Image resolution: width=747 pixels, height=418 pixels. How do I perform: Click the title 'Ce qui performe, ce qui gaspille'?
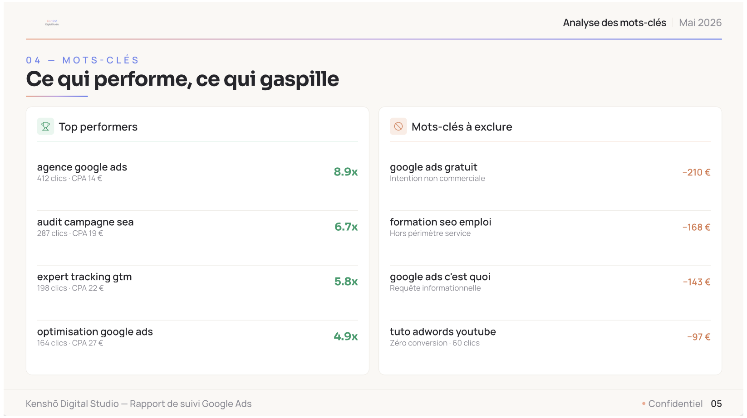[x=182, y=79]
